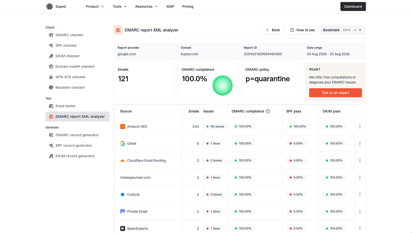The image size is (412, 233).
Task: Click the Email tester envelope icon
Action: tap(51, 106)
